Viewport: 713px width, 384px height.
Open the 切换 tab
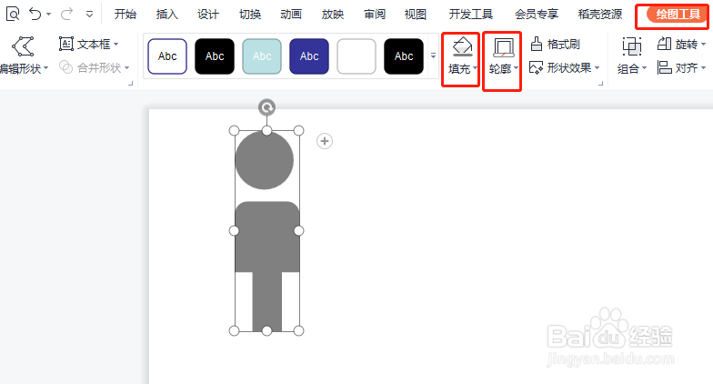(250, 15)
